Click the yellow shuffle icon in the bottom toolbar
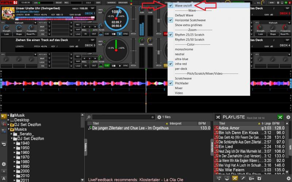 [234, 178]
